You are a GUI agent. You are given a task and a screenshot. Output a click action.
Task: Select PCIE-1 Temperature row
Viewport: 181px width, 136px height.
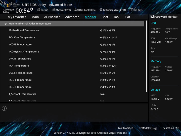[x=72, y=80]
